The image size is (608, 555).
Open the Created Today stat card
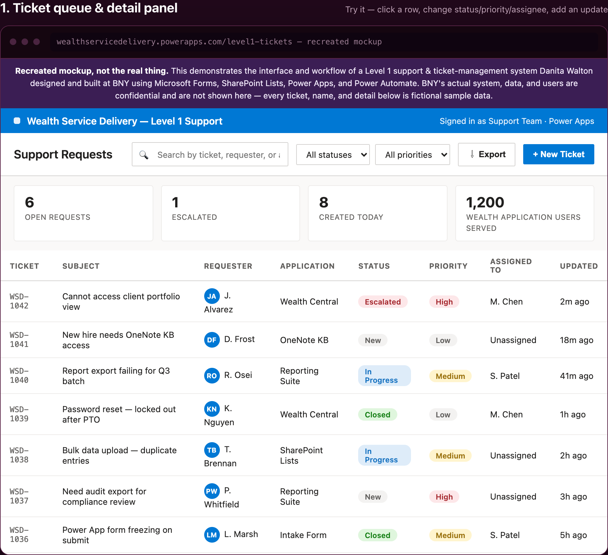[x=378, y=213]
